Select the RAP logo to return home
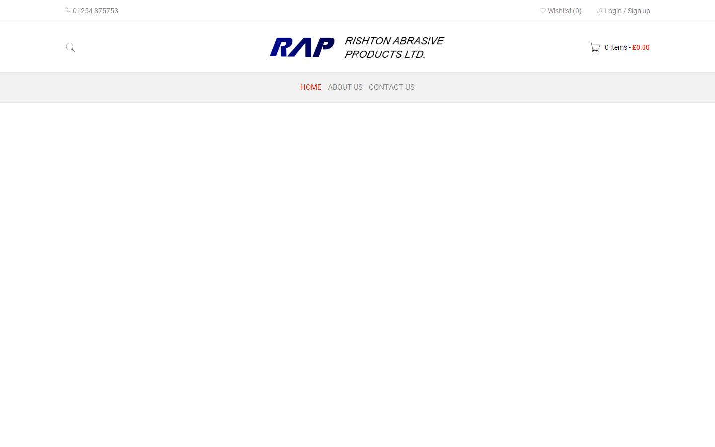715x447 pixels. [x=302, y=47]
